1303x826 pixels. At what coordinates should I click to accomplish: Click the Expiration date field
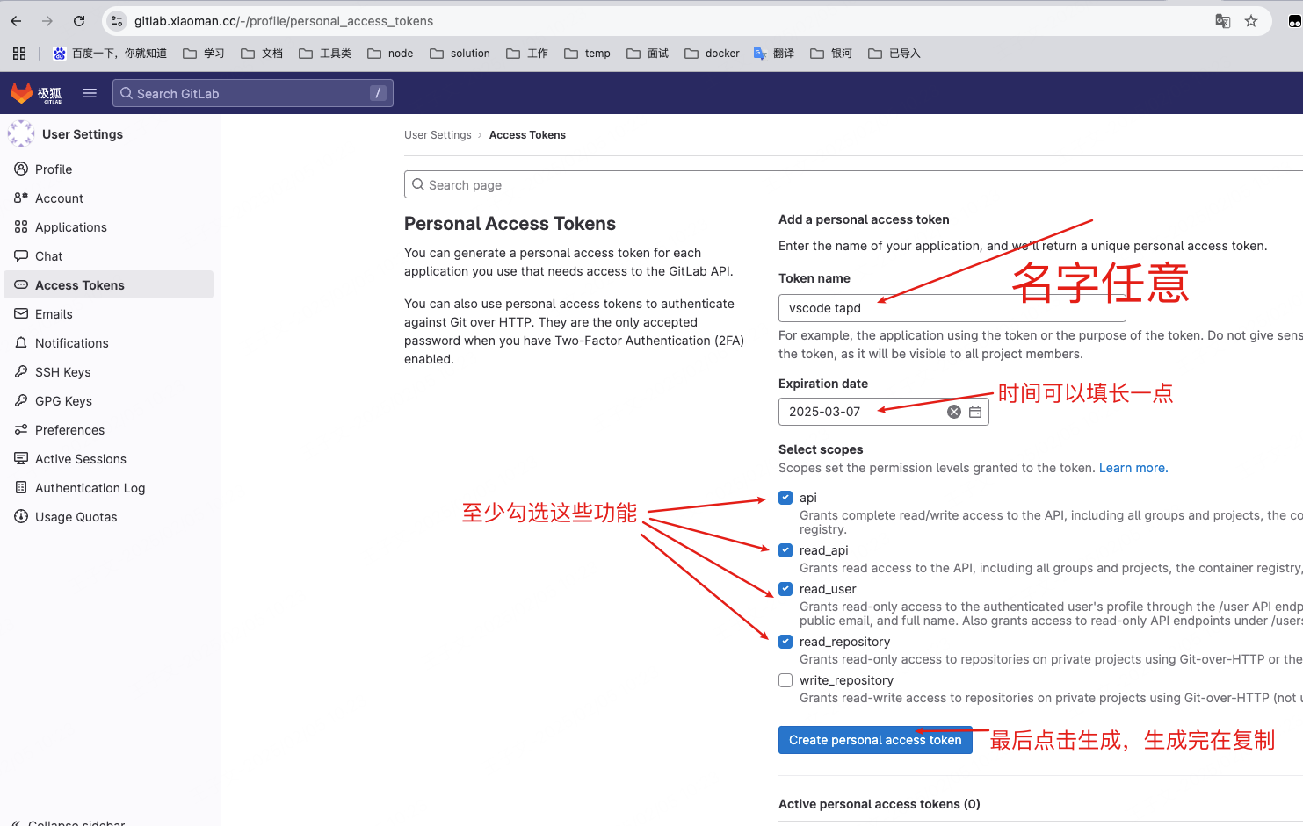pyautogui.click(x=883, y=412)
